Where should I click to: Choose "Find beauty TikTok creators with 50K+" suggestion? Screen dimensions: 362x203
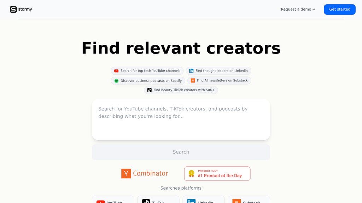181,90
